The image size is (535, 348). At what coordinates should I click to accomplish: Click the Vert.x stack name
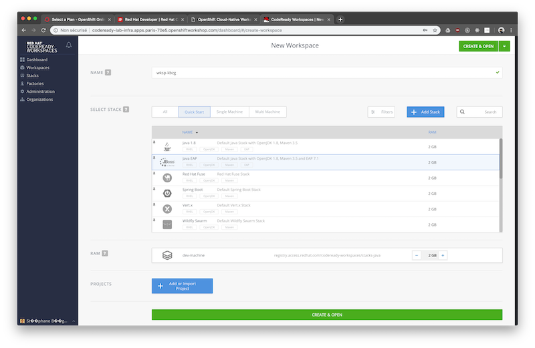pyautogui.click(x=187, y=205)
